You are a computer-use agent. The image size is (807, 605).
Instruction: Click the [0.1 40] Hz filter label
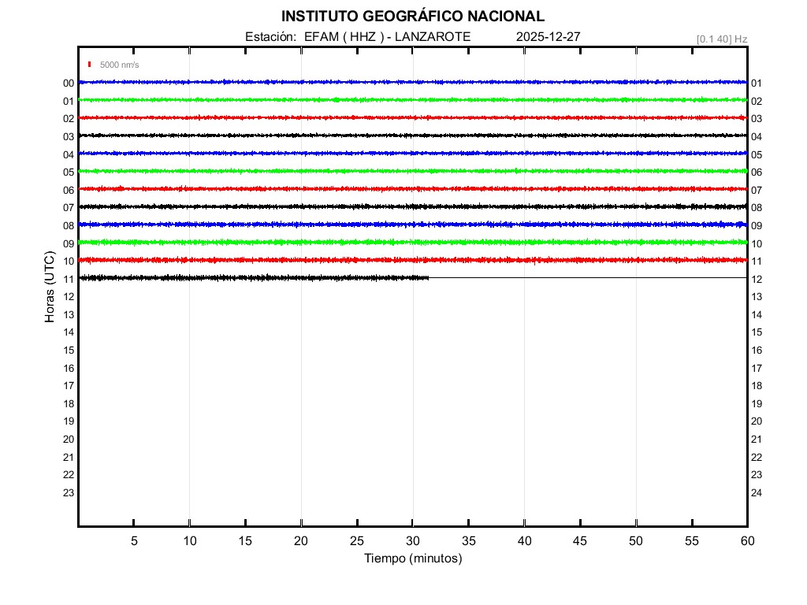(x=721, y=39)
